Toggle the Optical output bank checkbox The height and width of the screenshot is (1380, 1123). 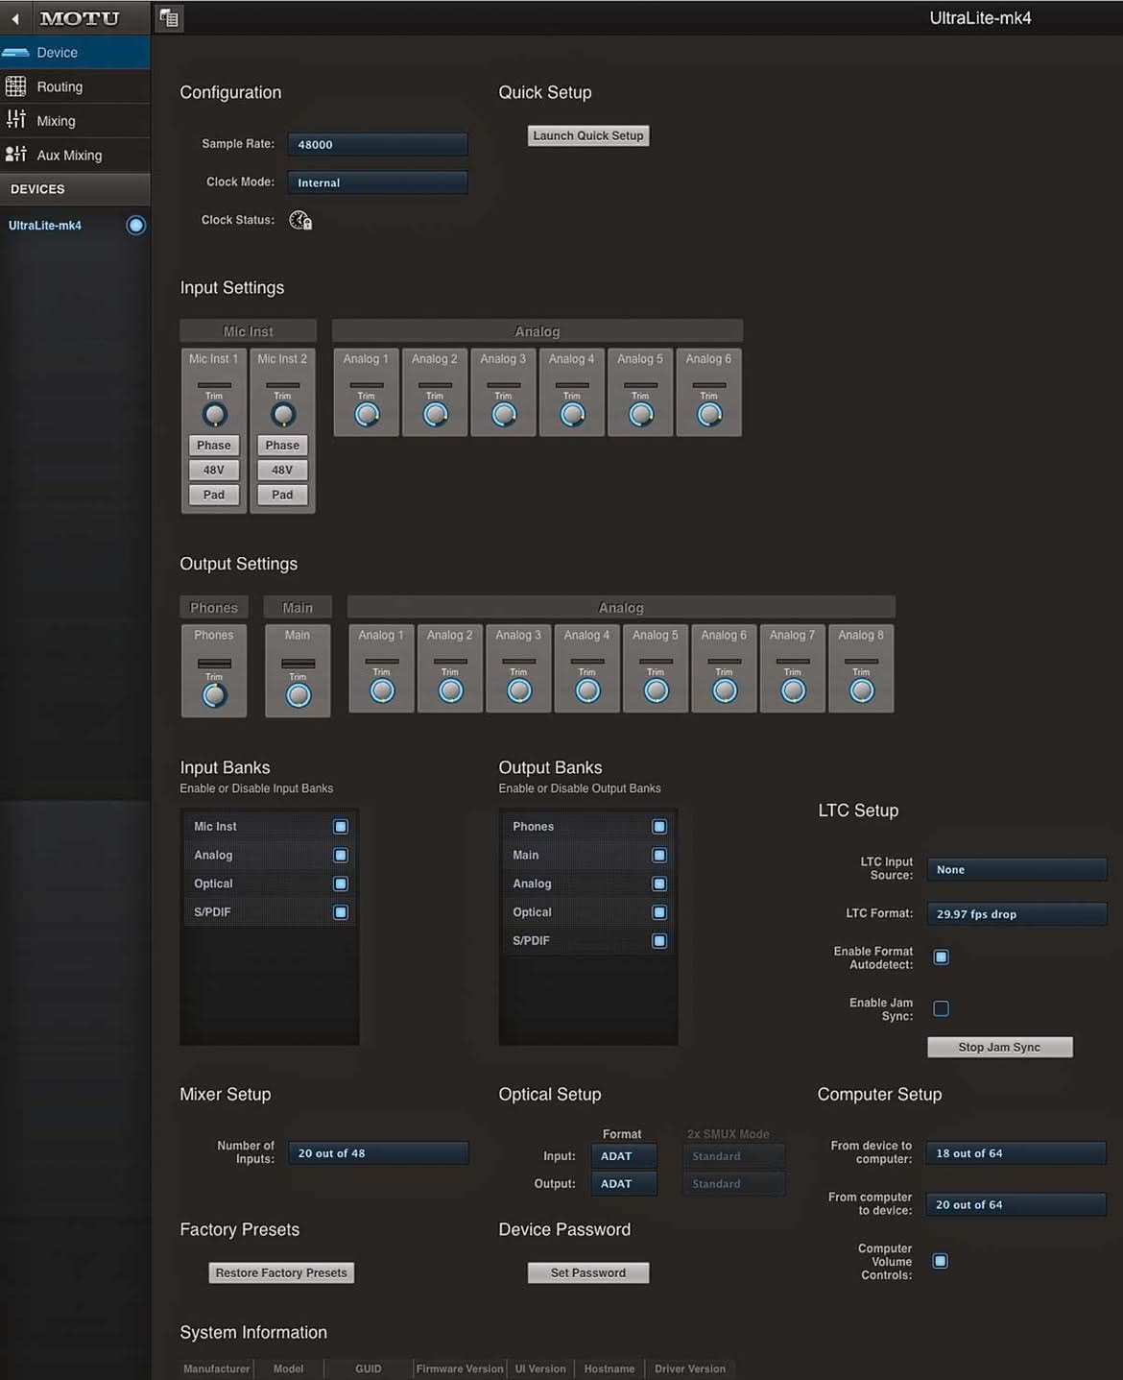(659, 912)
